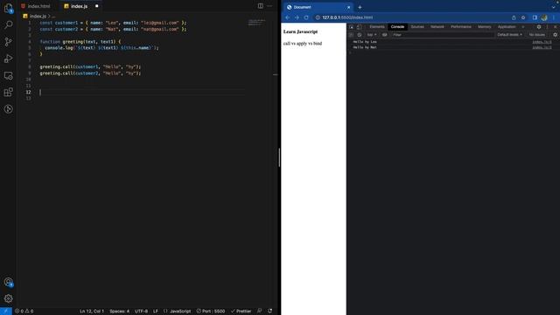Open the DevTools Elements tab

point(377,27)
